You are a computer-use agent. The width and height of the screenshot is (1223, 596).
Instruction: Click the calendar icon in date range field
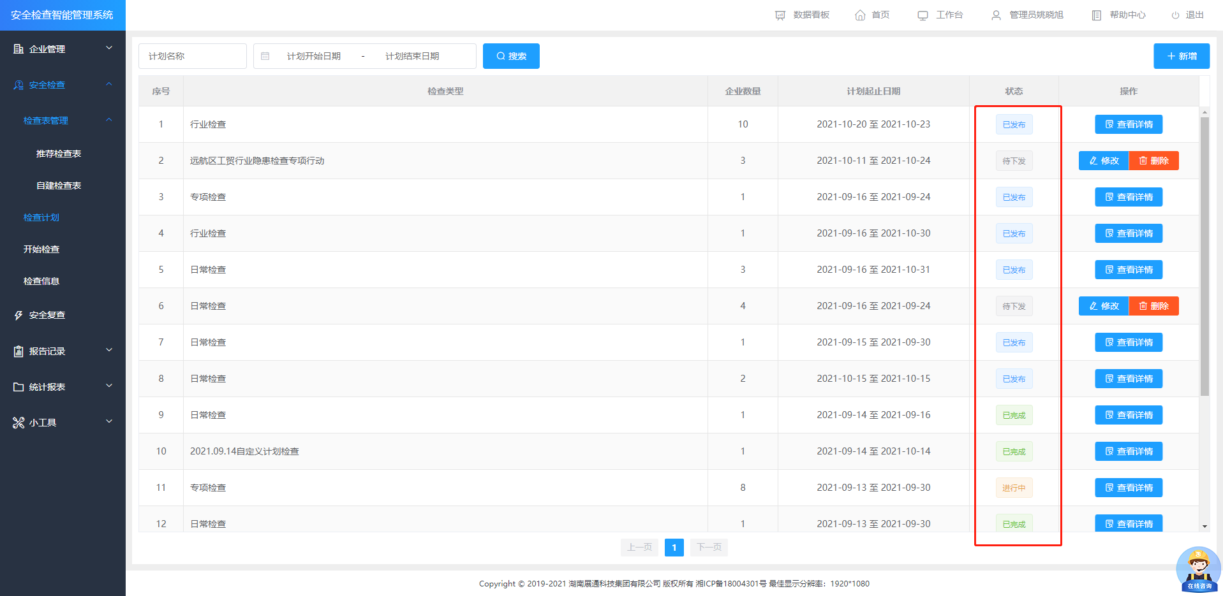[x=265, y=56]
